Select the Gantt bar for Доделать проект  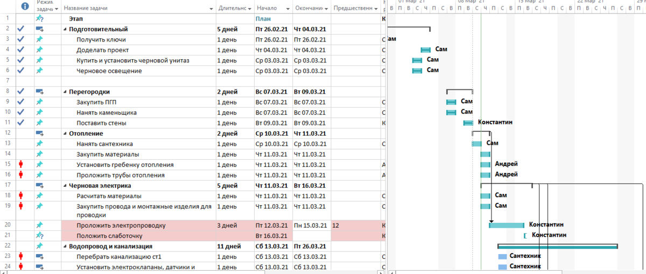coord(426,50)
